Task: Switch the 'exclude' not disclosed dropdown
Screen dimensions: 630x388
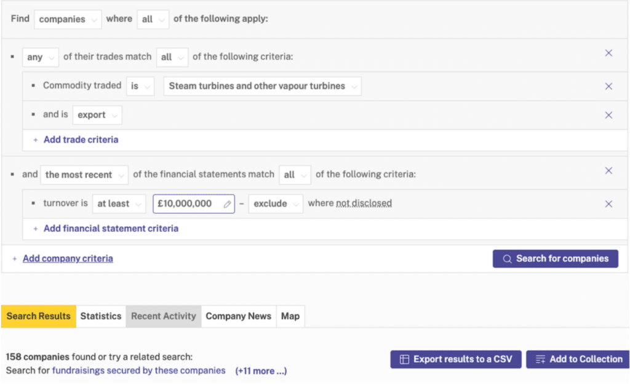Action: [276, 204]
